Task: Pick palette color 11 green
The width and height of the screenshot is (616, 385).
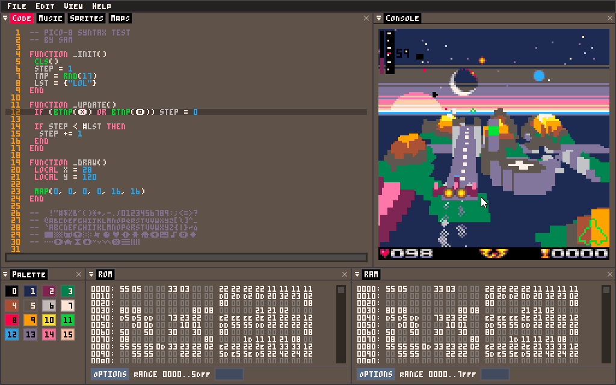Action: pyautogui.click(x=67, y=320)
